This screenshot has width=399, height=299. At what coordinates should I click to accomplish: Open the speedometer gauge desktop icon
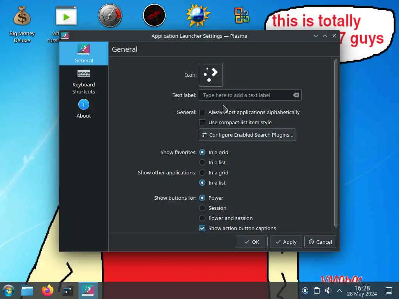pos(110,15)
